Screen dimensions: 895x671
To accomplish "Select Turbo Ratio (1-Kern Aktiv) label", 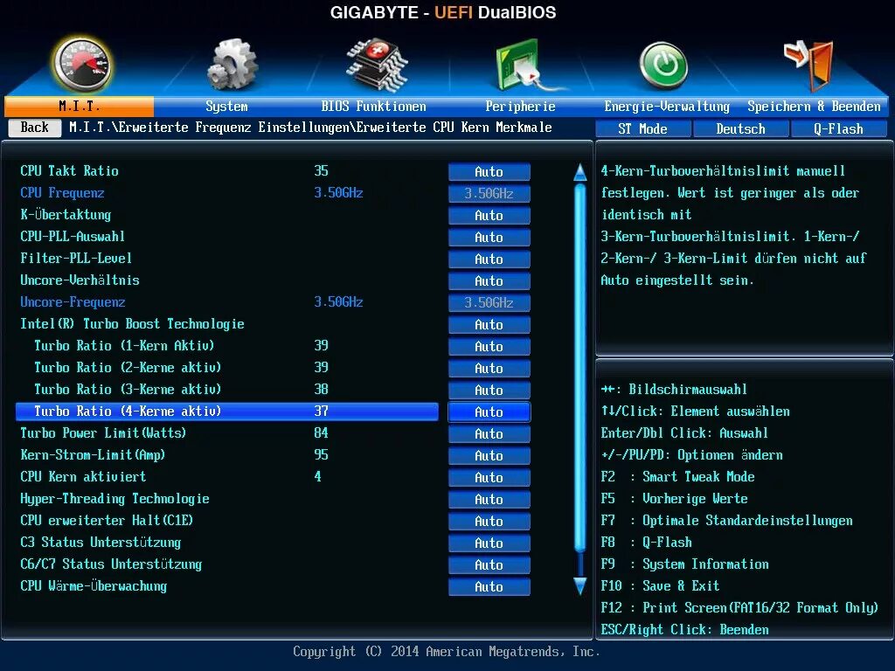I will (124, 346).
